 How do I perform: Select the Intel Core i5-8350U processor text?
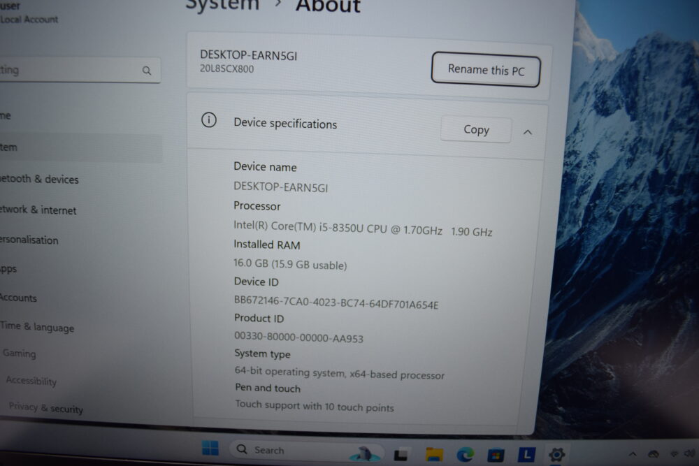(363, 228)
